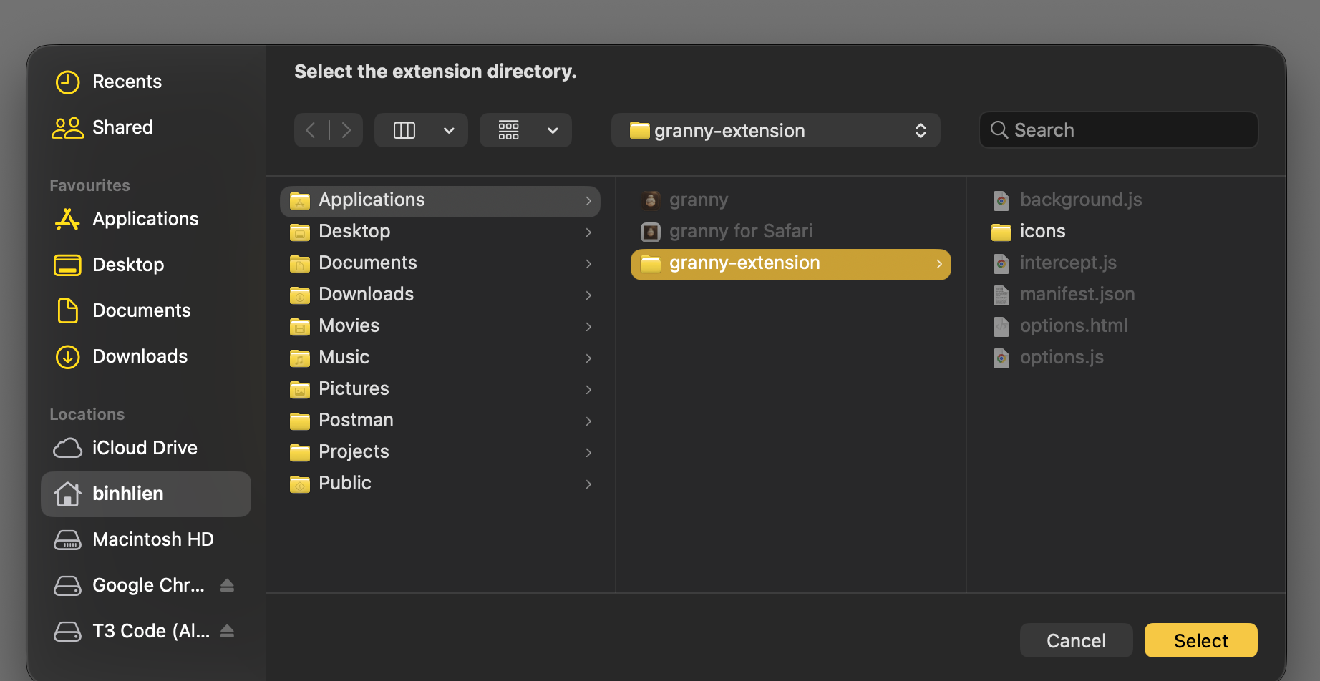Eject the T3 Code volume
The width and height of the screenshot is (1320, 681).
227,631
